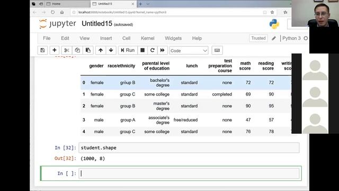Move selected cell up with the arrow
The height and width of the screenshot is (191, 339).
(x=101, y=50)
